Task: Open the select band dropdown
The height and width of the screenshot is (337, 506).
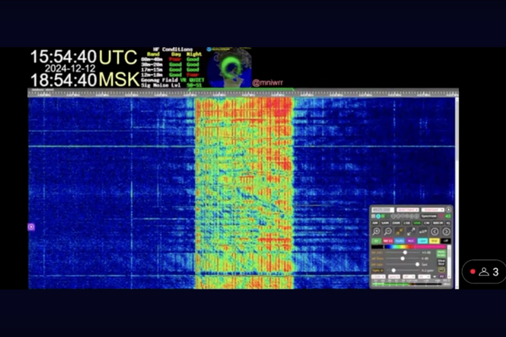Action: coord(407,210)
